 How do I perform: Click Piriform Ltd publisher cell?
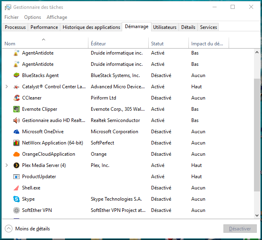(103, 98)
